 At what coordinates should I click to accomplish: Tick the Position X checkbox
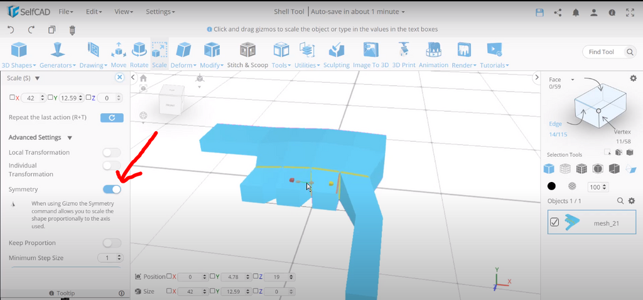[169, 277]
